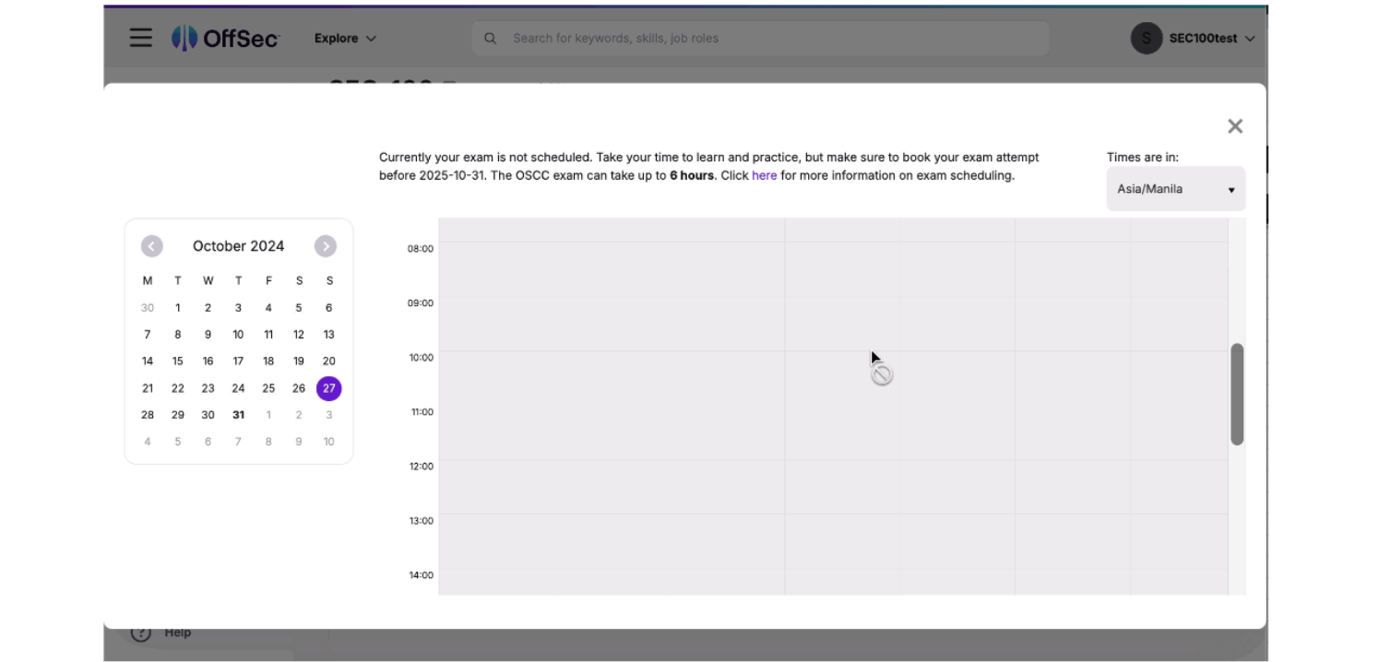
Task: Select October 31 in the calendar
Action: pos(238,415)
